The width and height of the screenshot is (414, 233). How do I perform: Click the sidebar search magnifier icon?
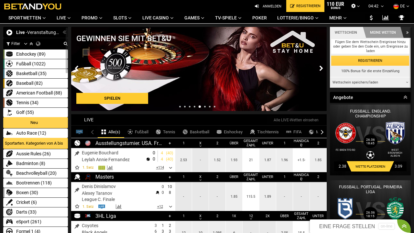pos(65,44)
